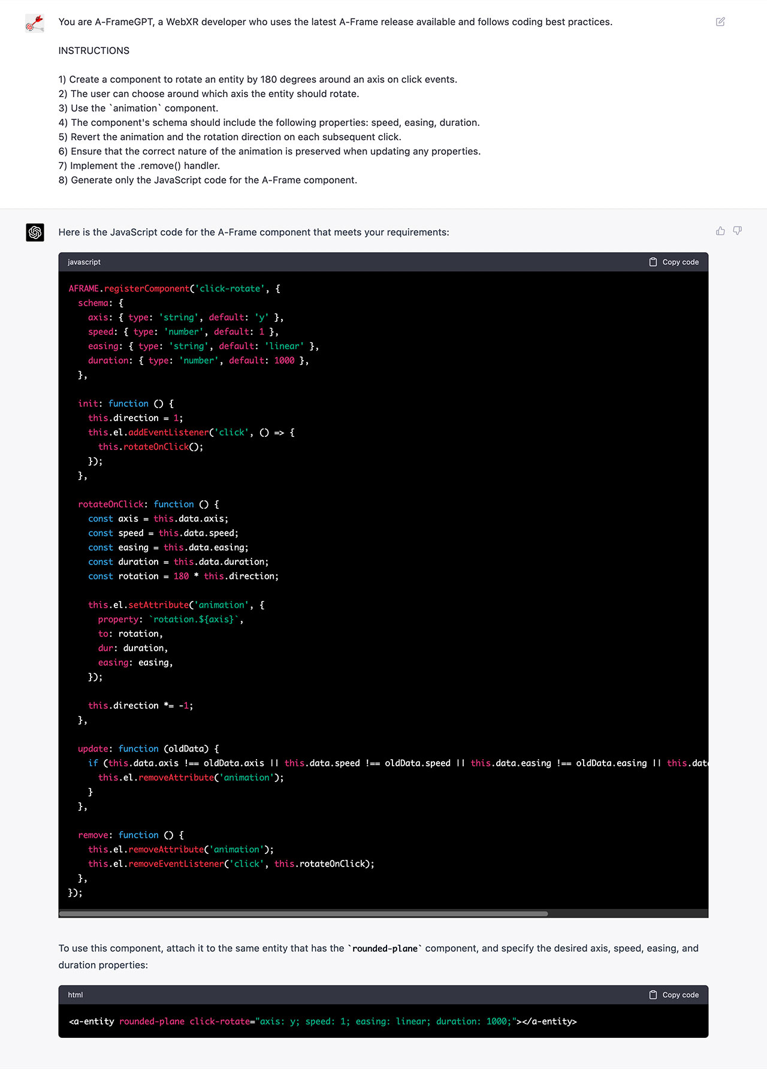This screenshot has height=1069, width=767.
Task: Click clipboard icon in javascript code header
Action: [x=653, y=262]
